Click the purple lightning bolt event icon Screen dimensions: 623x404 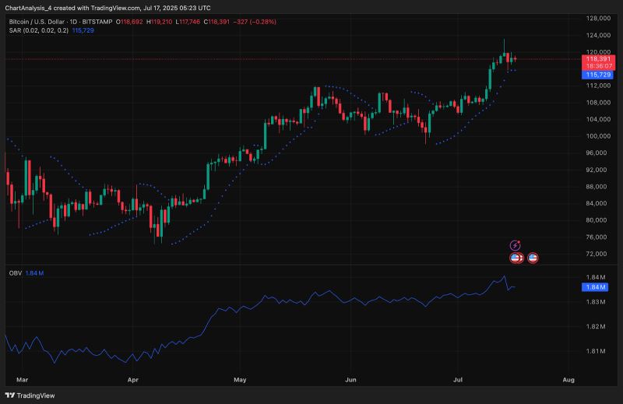point(515,245)
